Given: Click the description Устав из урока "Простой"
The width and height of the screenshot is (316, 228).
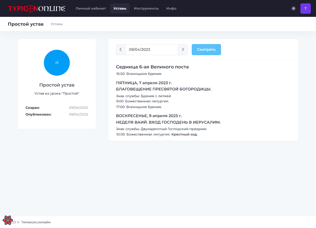Looking at the screenshot, I should 57,93.
